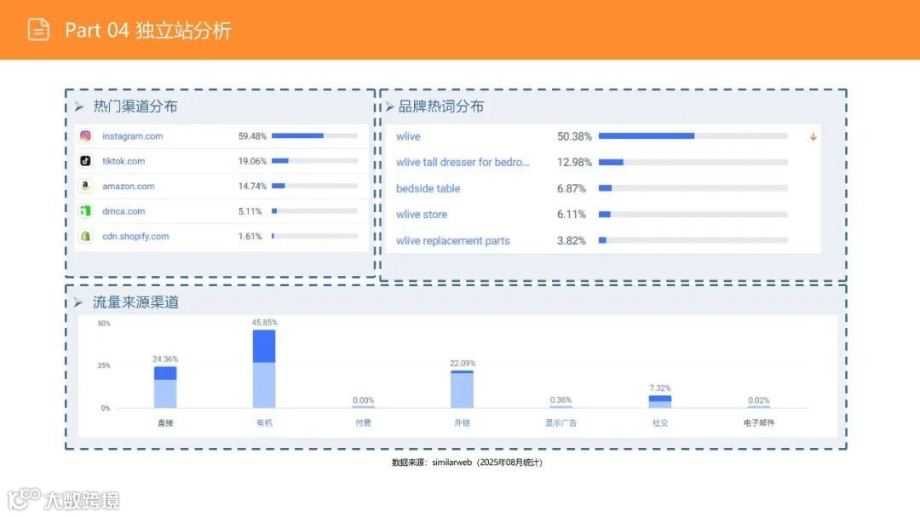Click the 19.06% value
The height and width of the screenshot is (517, 920).
click(252, 161)
